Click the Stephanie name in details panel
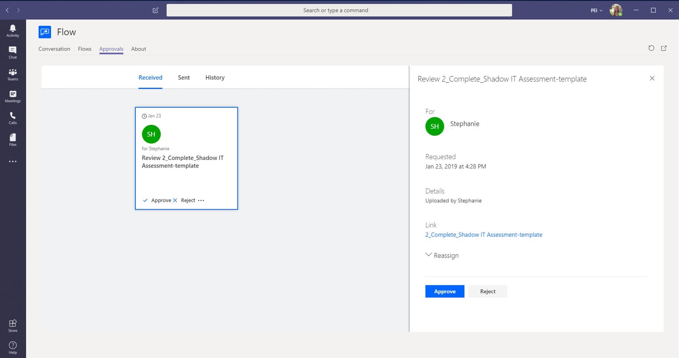679x358 pixels. point(465,124)
